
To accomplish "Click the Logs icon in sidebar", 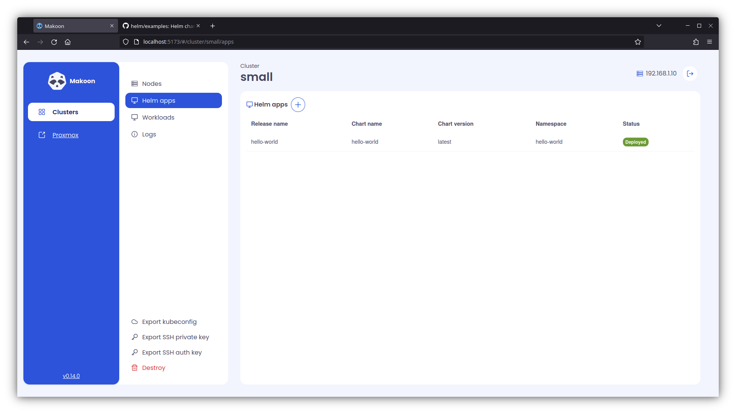I will (x=135, y=134).
